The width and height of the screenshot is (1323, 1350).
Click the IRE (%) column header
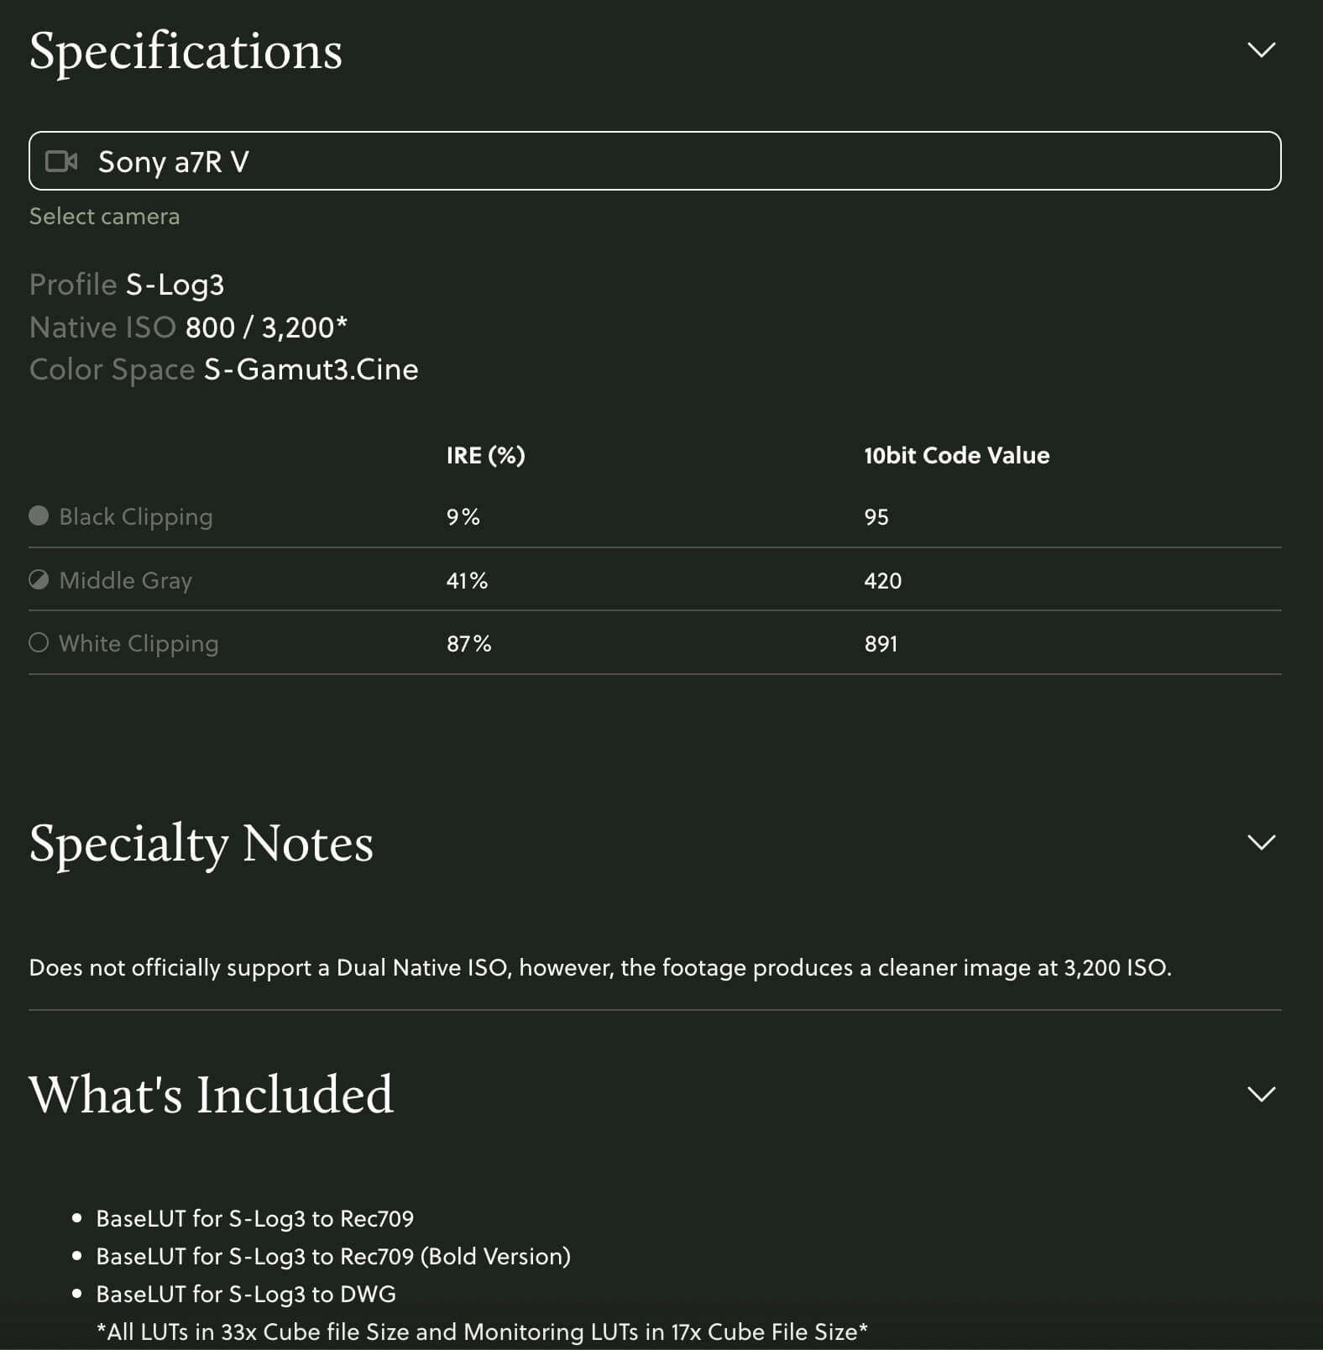coord(485,455)
